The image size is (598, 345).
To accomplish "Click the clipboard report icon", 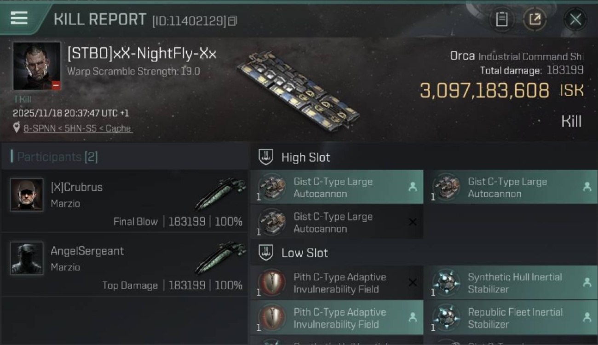I will (x=501, y=19).
